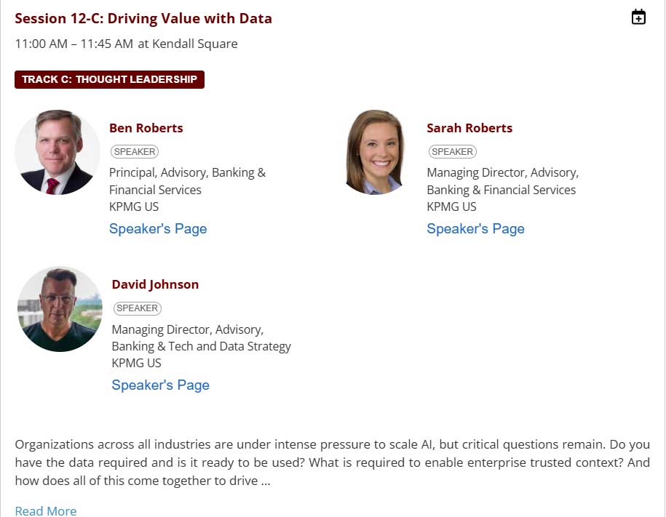Click Ben Roberts job title text

pos(187,181)
